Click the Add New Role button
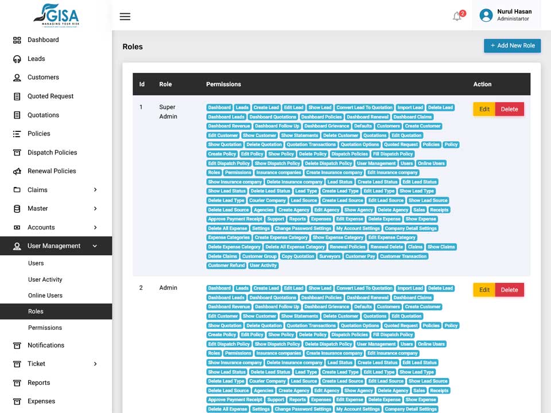 513,46
